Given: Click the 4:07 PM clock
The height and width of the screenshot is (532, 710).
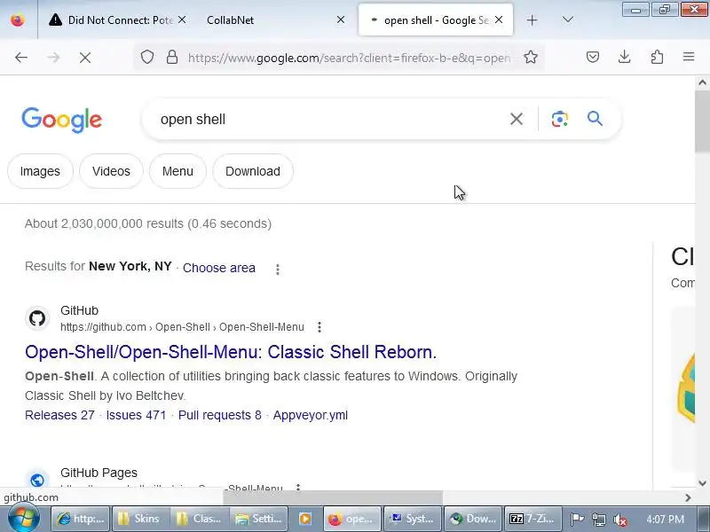Looking at the screenshot, I should tap(665, 519).
